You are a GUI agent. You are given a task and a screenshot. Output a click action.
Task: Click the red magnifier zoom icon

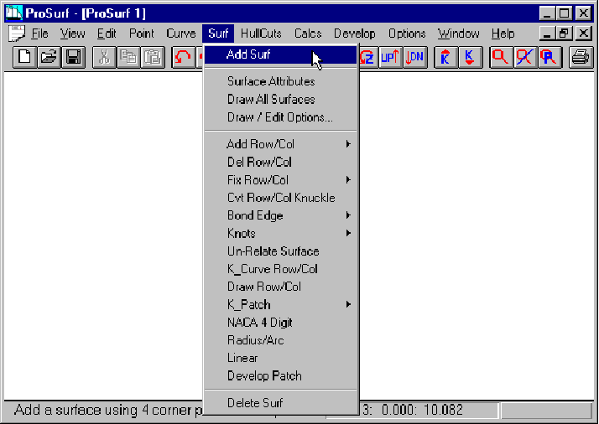click(501, 57)
